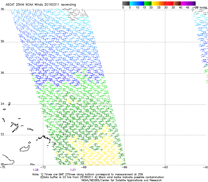Click the latitude label 26

click(x=2, y=73)
